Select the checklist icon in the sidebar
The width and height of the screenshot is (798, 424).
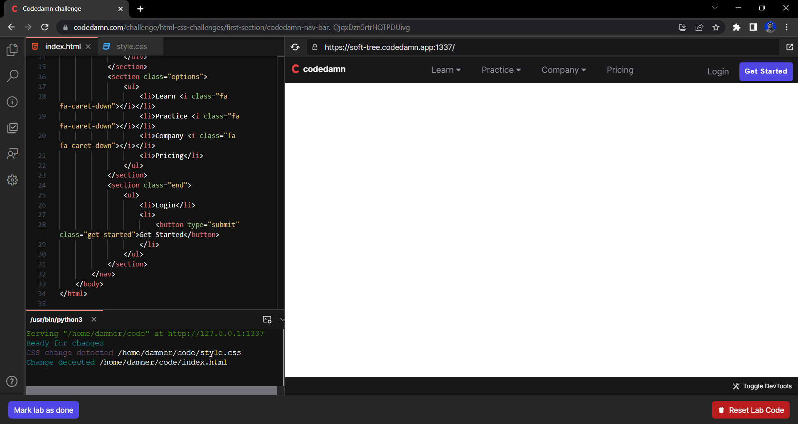tap(12, 128)
